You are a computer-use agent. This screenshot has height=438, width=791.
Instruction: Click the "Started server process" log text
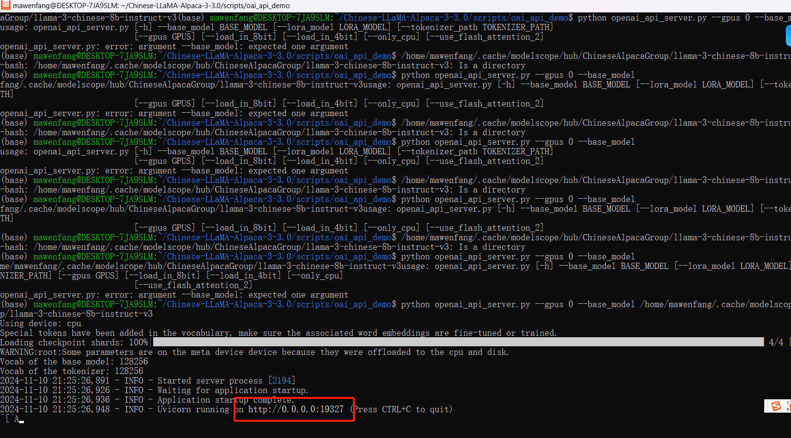point(210,381)
